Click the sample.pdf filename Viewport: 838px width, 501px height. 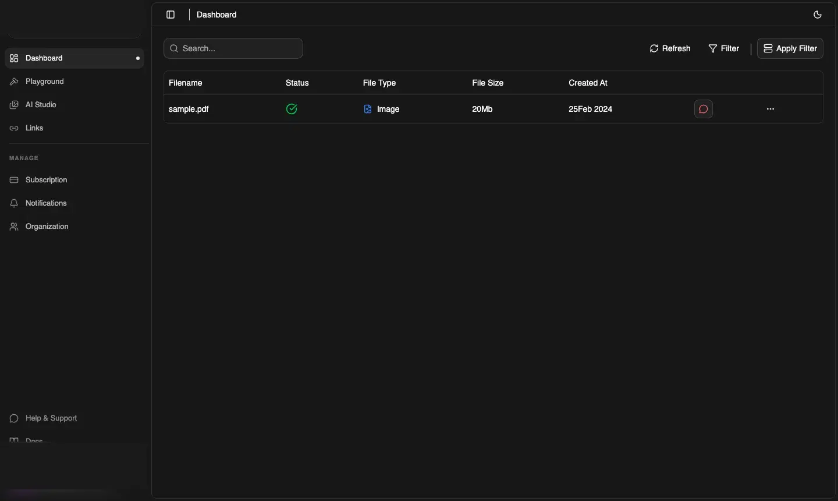[189, 109]
